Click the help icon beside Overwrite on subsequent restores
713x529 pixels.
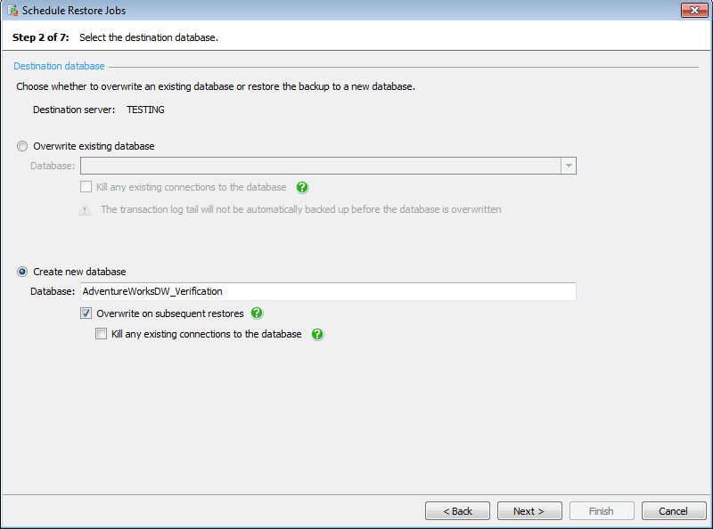pyautogui.click(x=258, y=313)
